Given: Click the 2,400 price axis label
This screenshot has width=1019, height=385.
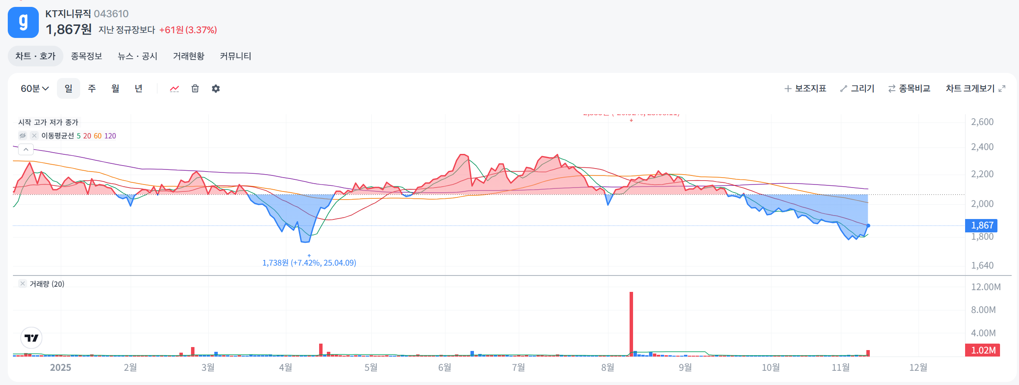Looking at the screenshot, I should 982,147.
